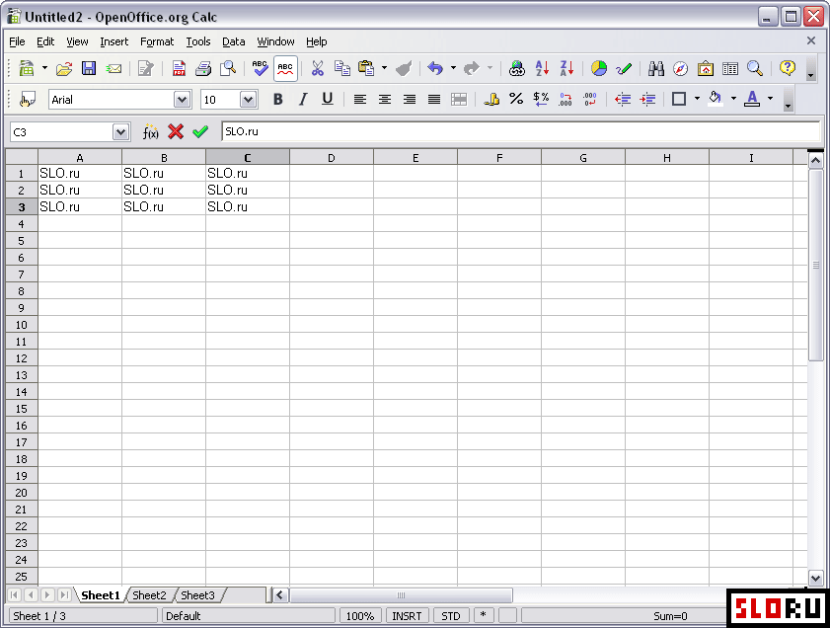
Task: Open the Navigator
Action: click(x=681, y=68)
